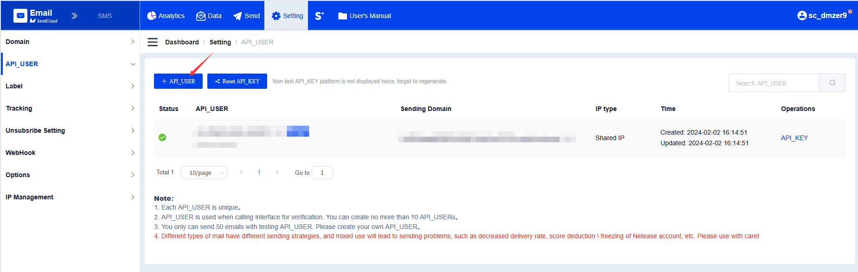Focus the Search API_USER input field
Image resolution: width=858 pixels, height=272 pixels.
[x=773, y=83]
